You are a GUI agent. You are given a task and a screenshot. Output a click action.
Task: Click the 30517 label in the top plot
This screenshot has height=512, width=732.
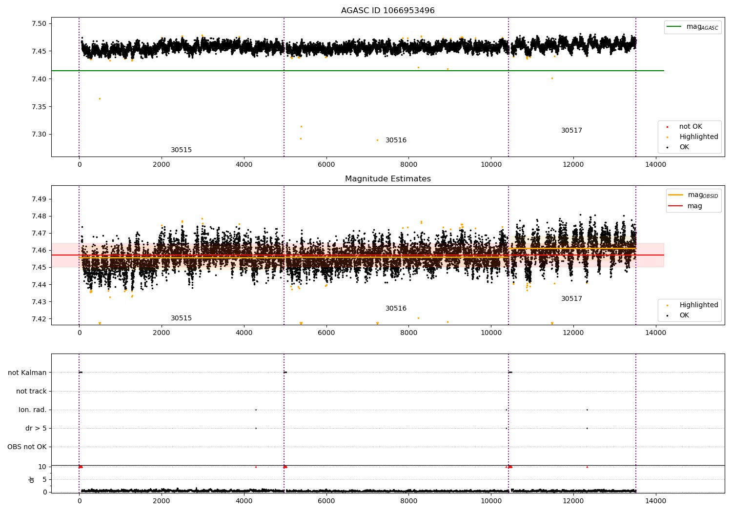(x=571, y=131)
